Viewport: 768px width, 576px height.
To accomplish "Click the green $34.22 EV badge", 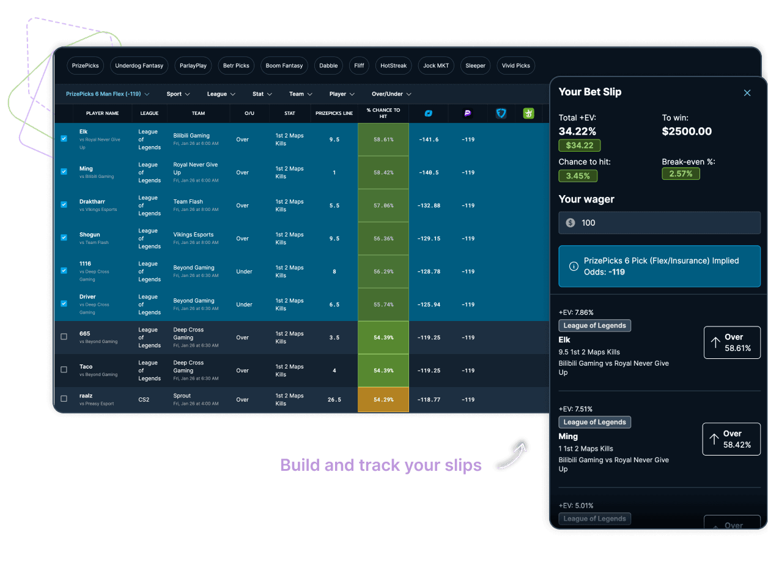I will click(x=580, y=146).
